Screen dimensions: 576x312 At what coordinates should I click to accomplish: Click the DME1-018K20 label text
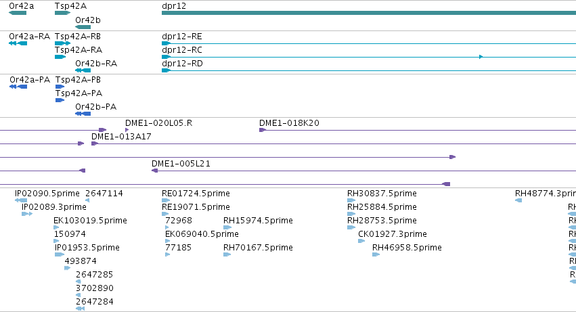point(289,123)
